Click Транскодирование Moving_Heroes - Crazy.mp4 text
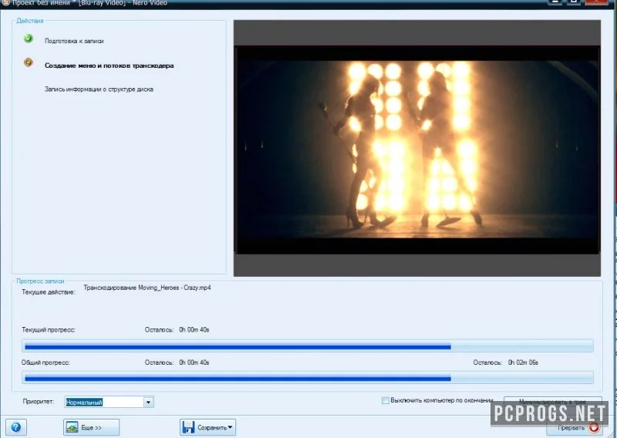Image resolution: width=617 pixels, height=438 pixels. (147, 288)
